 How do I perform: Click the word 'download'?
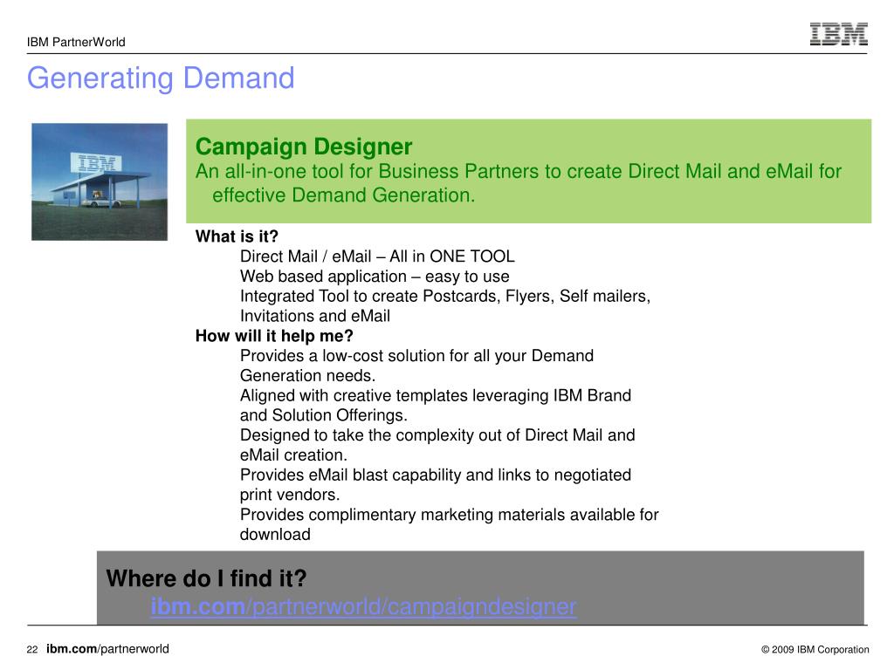coord(275,535)
